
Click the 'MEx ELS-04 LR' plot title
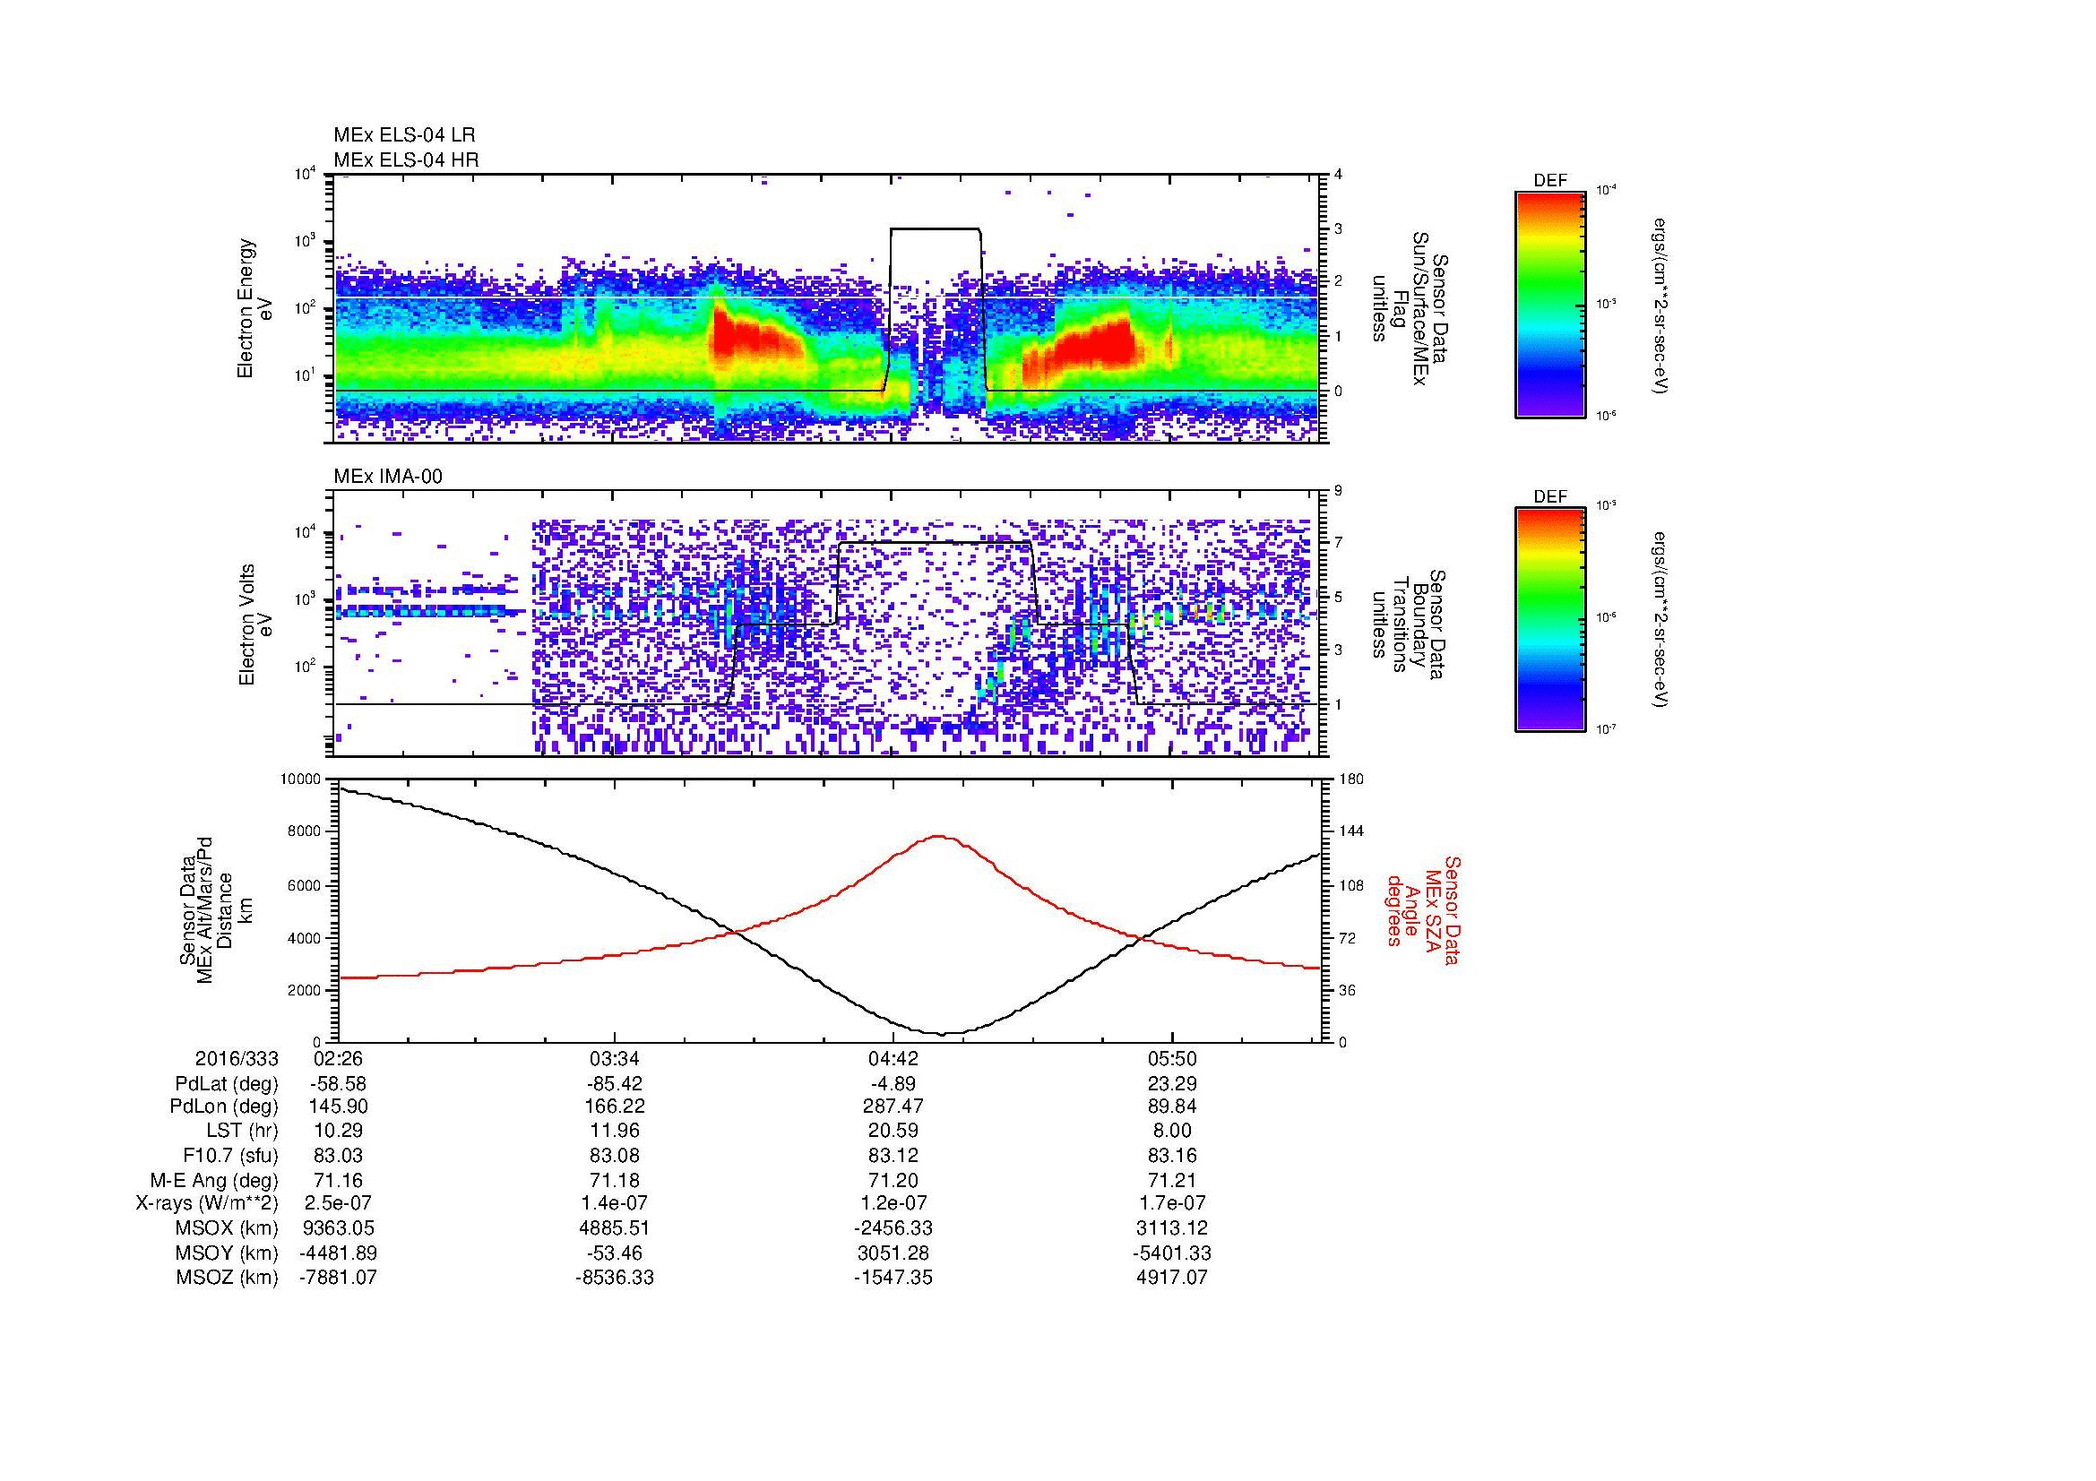pos(404,135)
